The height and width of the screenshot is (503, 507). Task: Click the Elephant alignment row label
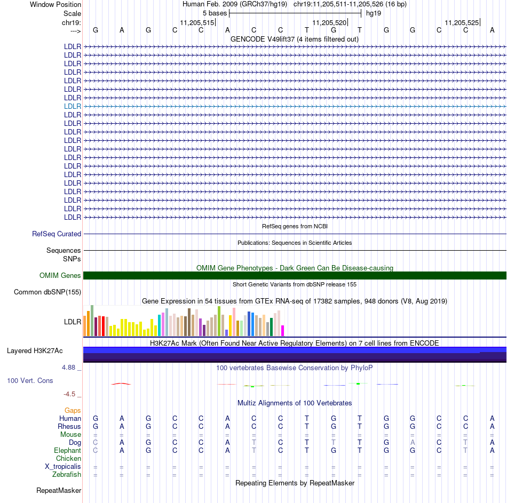68,450
